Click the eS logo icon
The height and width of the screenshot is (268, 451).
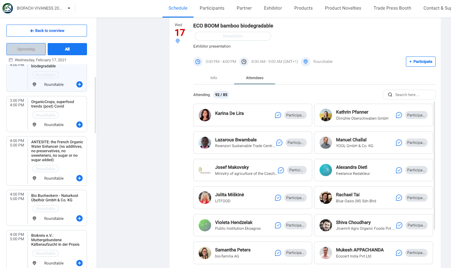[x=8, y=8]
